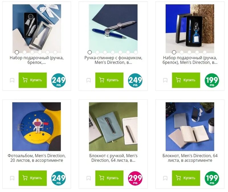This screenshot has width=228, height=192.
Task: Select second image dot of first gift set
Action: [25, 52]
